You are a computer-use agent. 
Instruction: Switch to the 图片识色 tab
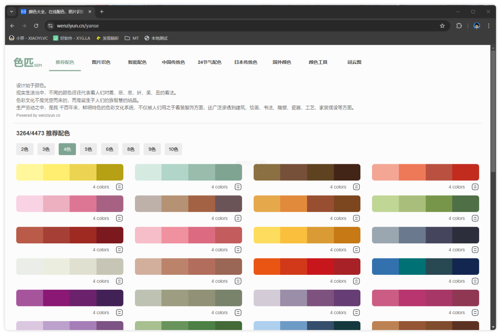(x=101, y=62)
